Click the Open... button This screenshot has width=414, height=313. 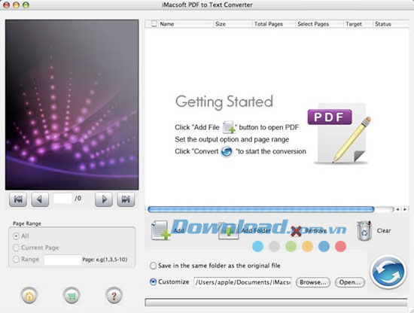tap(350, 282)
